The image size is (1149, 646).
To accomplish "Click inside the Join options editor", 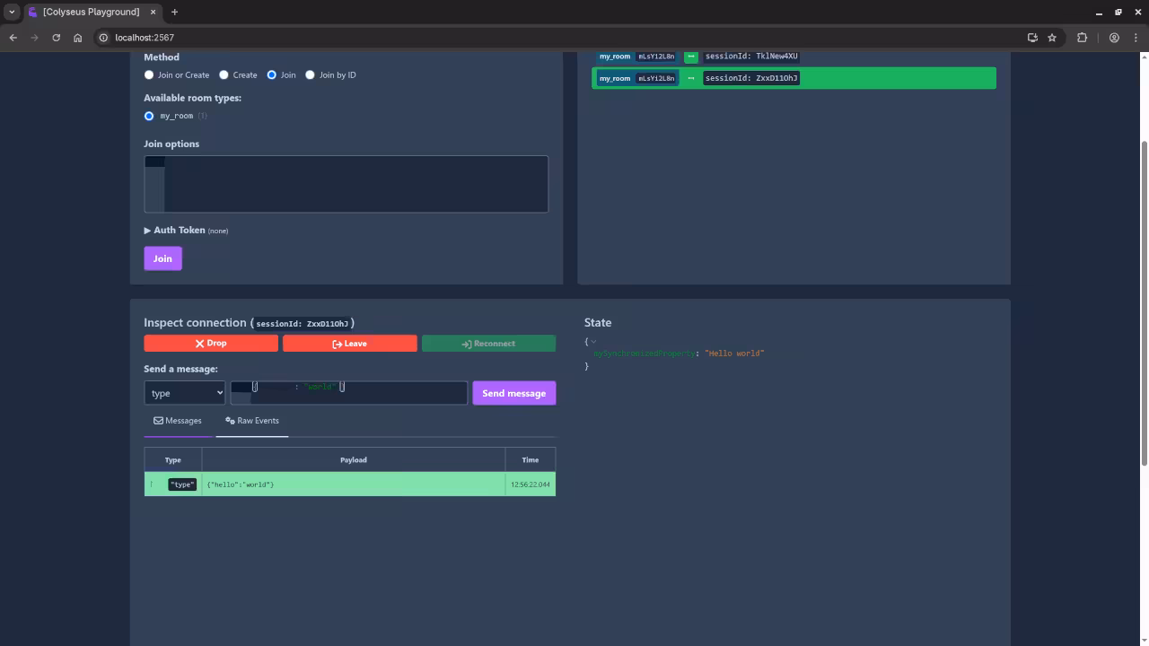I will point(355,184).
